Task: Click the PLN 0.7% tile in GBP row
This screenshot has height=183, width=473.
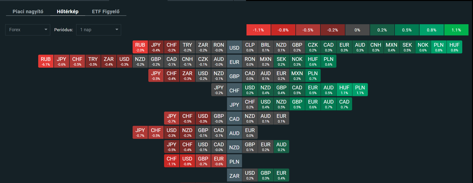Action: tap(313, 75)
